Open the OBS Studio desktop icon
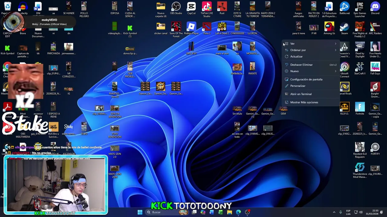Viewport: 387px width, 217px height. click(176, 8)
